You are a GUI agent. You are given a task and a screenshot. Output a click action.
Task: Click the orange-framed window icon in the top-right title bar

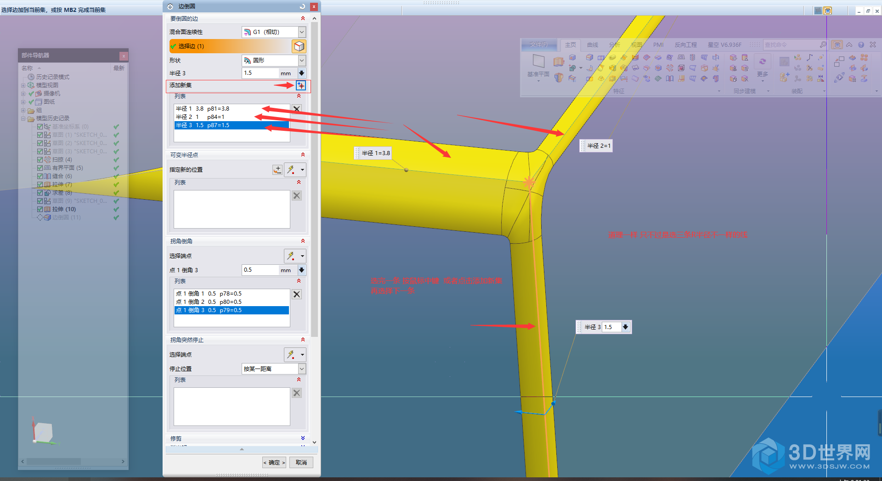[x=828, y=11]
